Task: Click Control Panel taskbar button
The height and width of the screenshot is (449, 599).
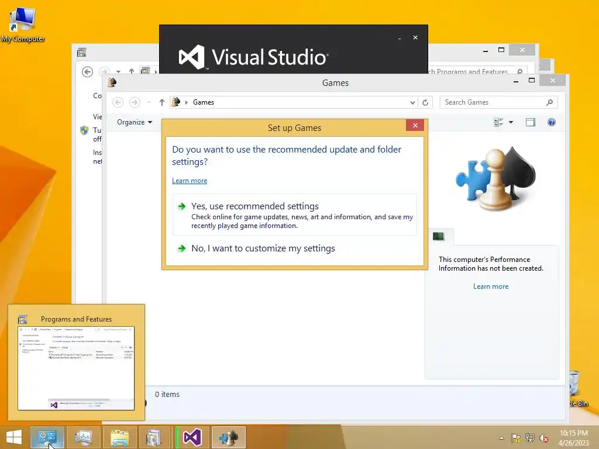Action: pos(47,437)
